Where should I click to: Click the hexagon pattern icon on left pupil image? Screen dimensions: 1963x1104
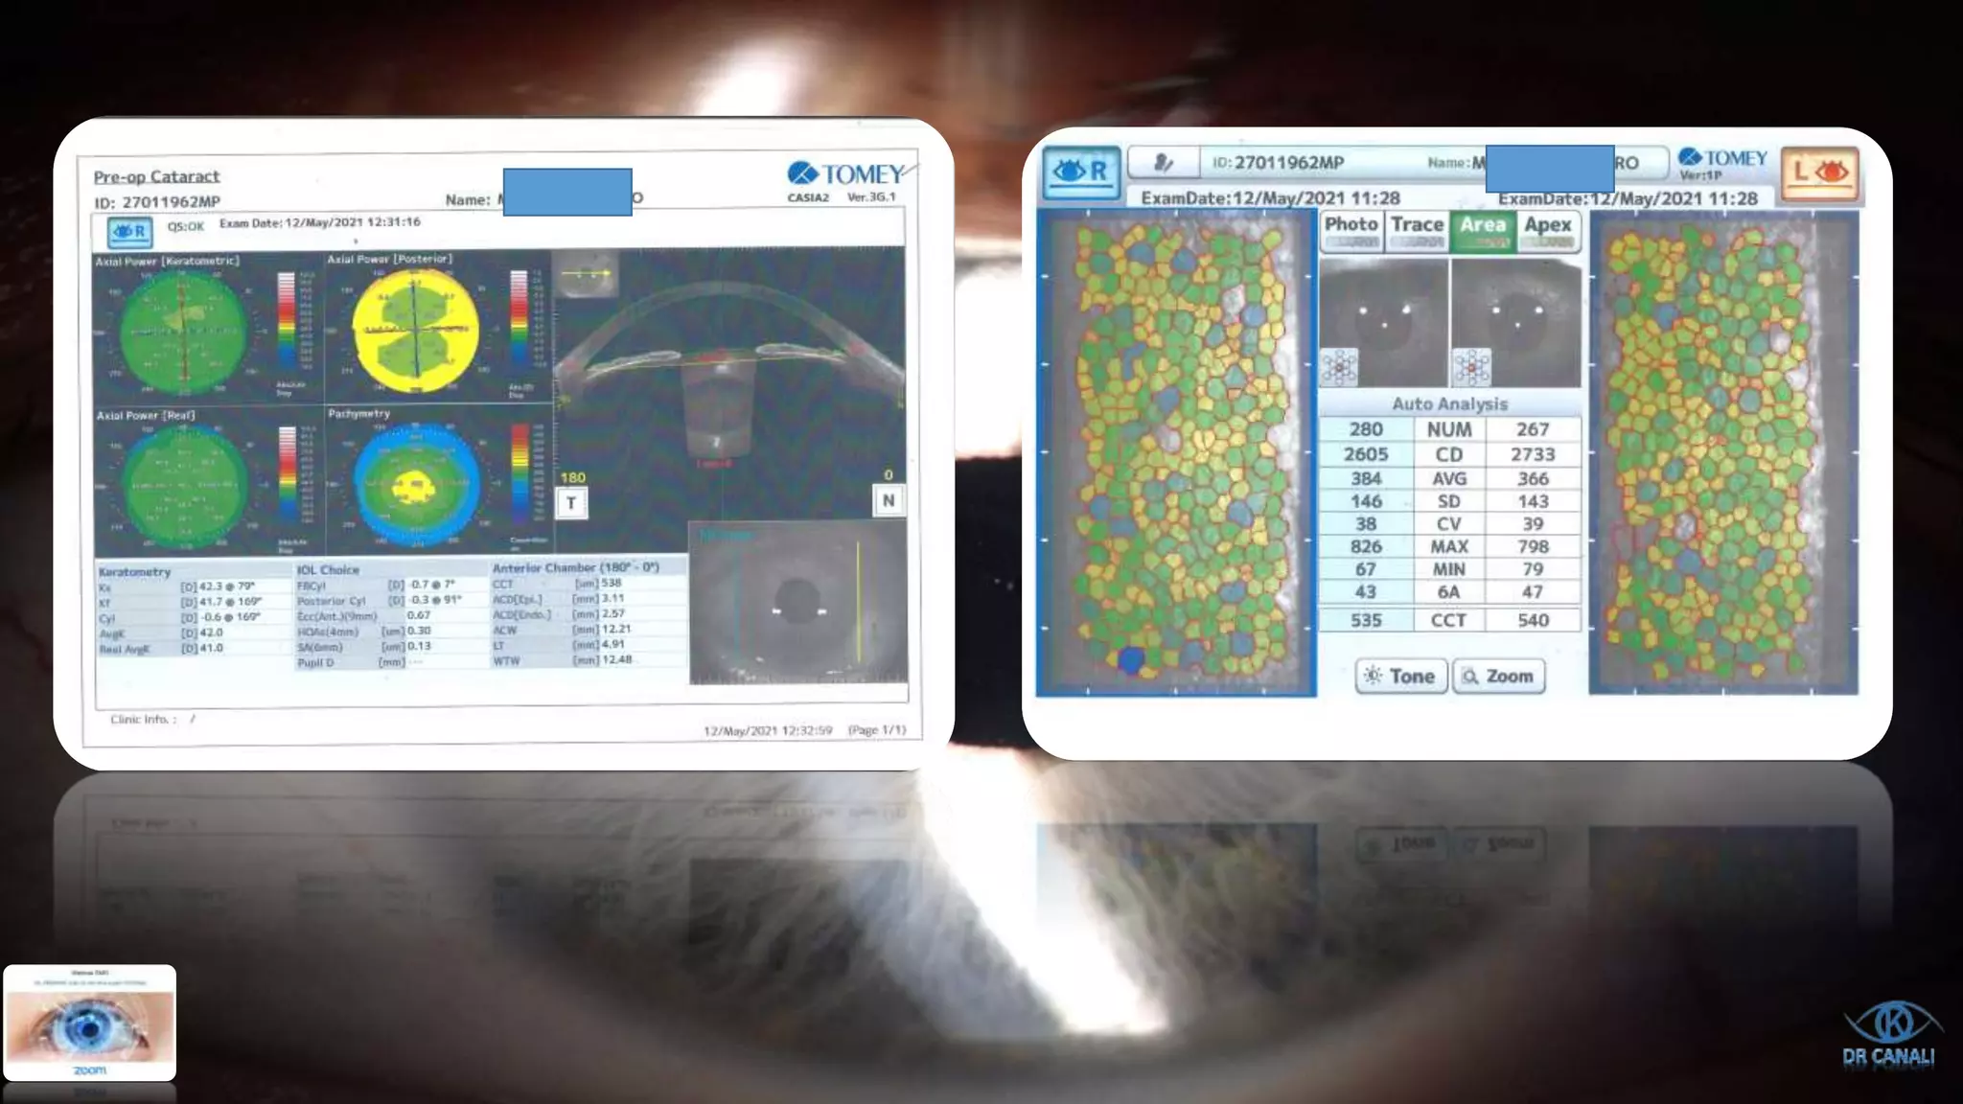(x=1339, y=367)
